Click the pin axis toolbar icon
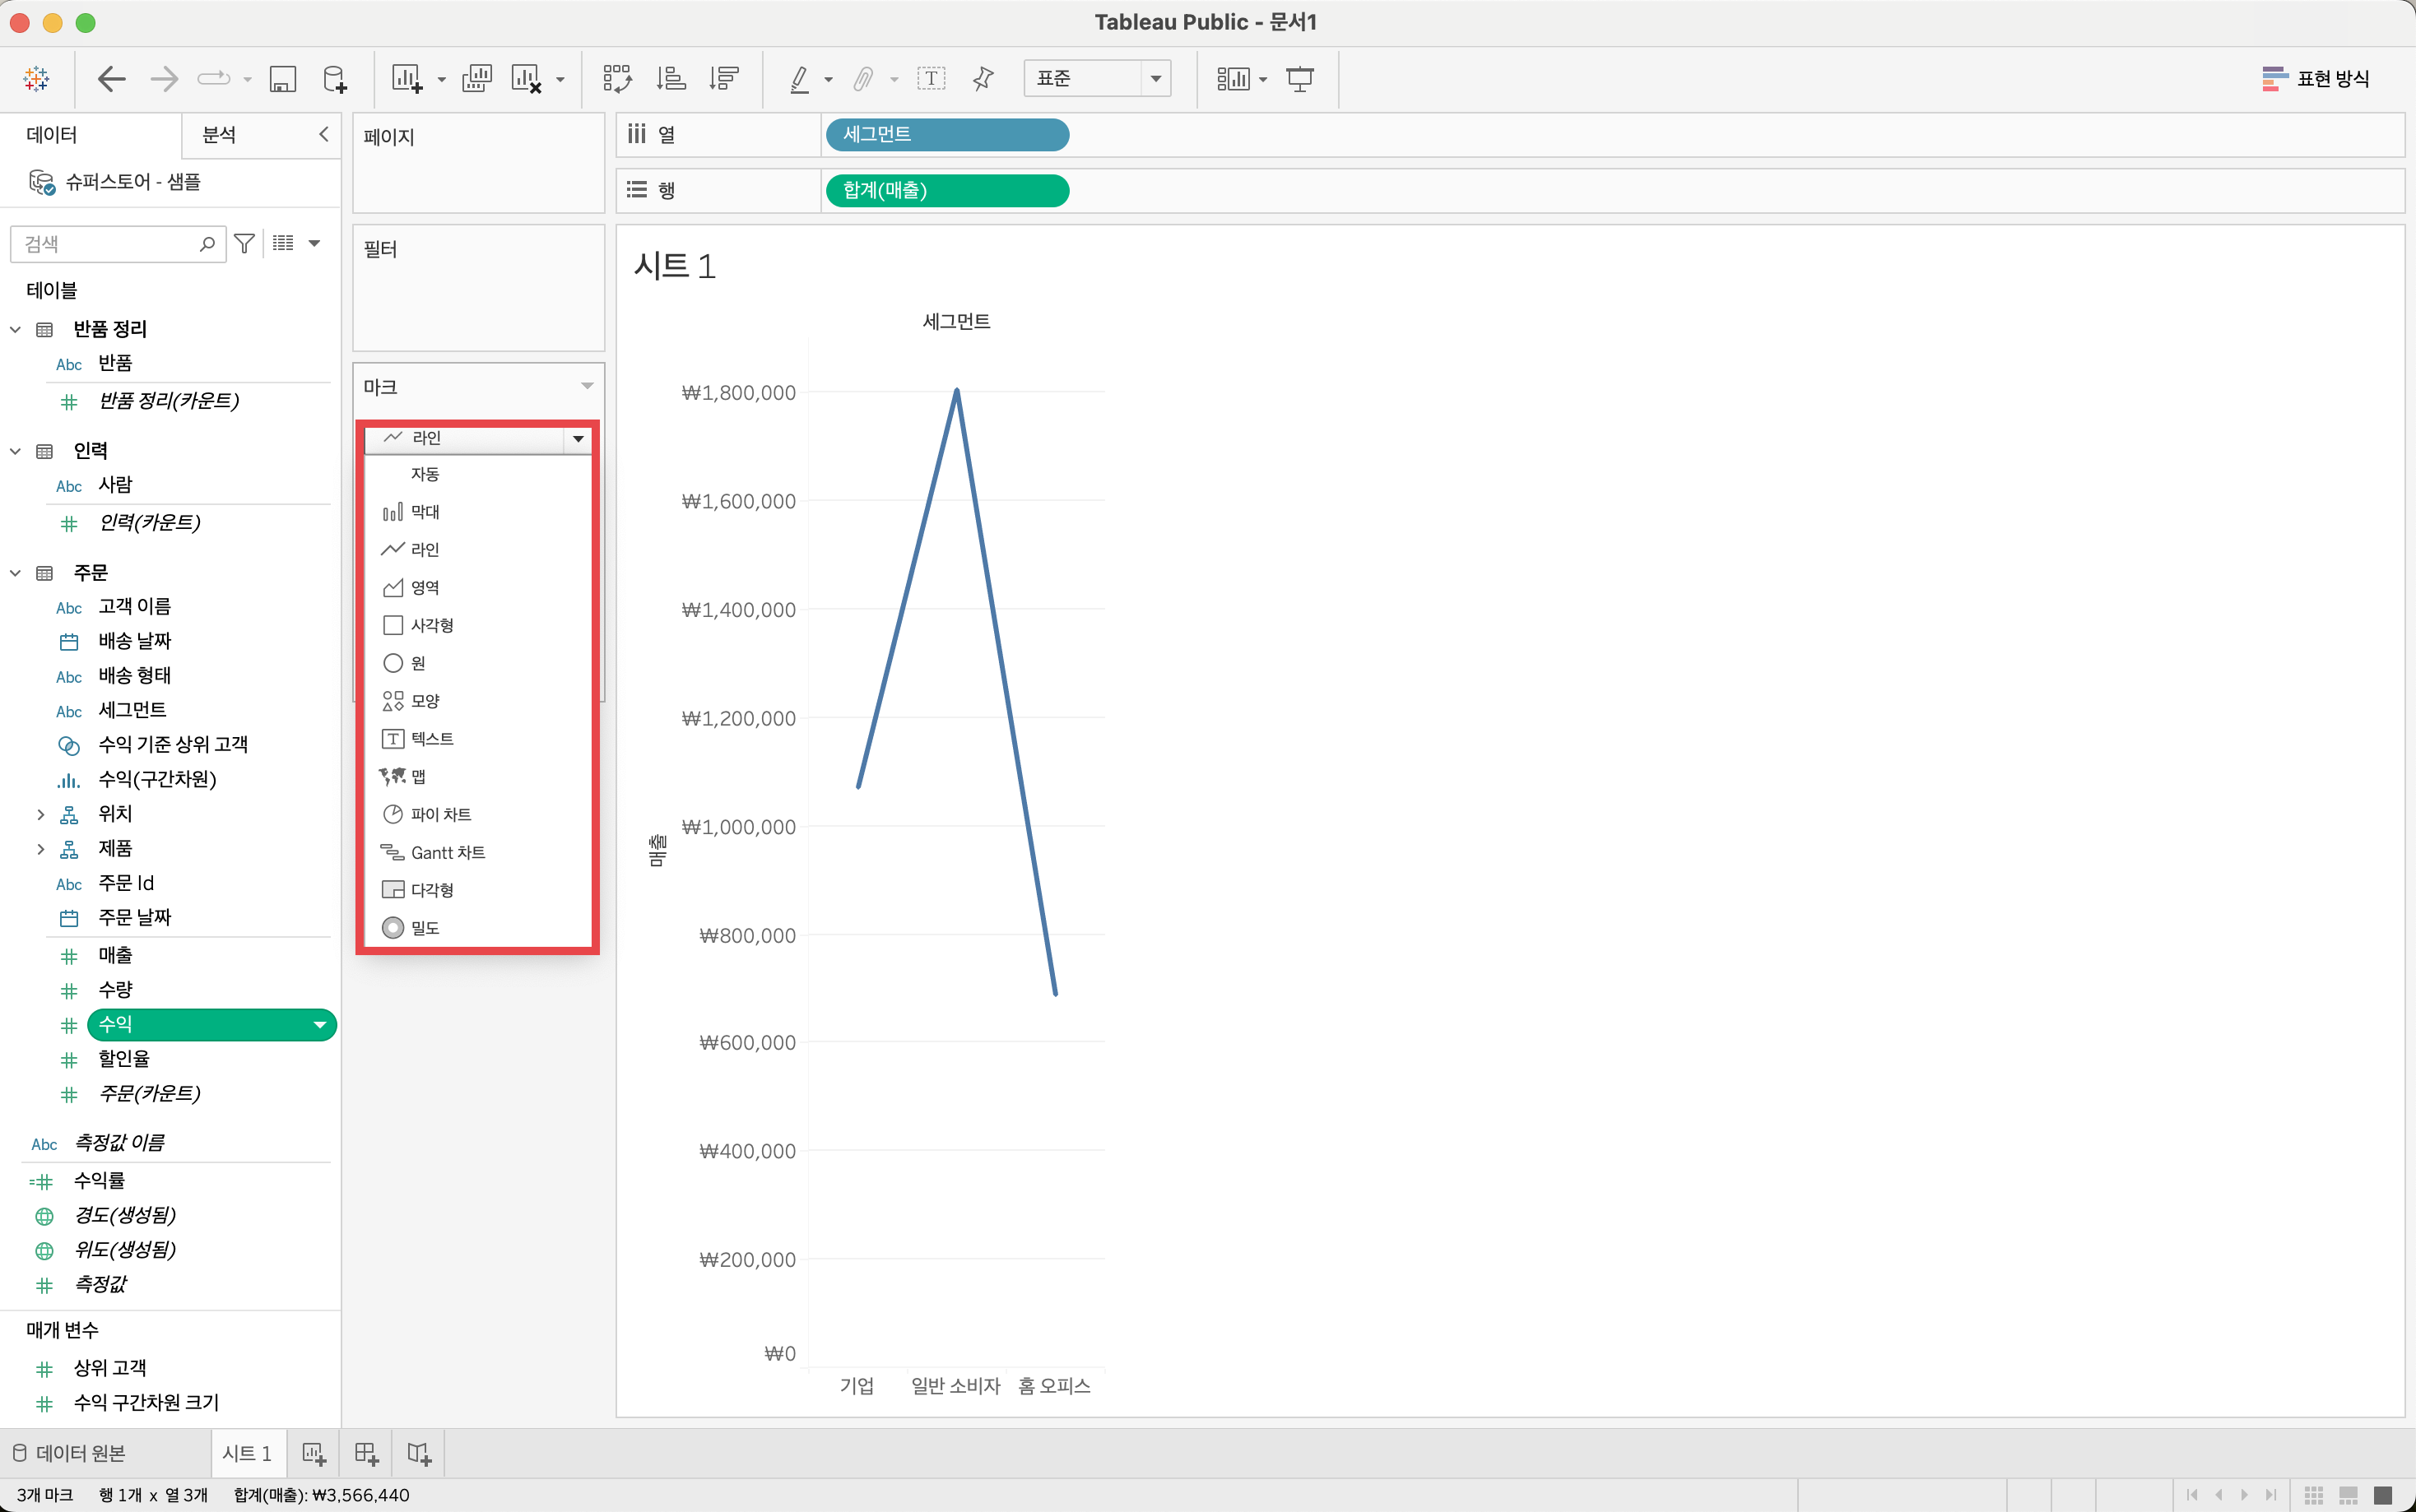Screen dimensions: 2416x1512 pyautogui.click(x=983, y=78)
